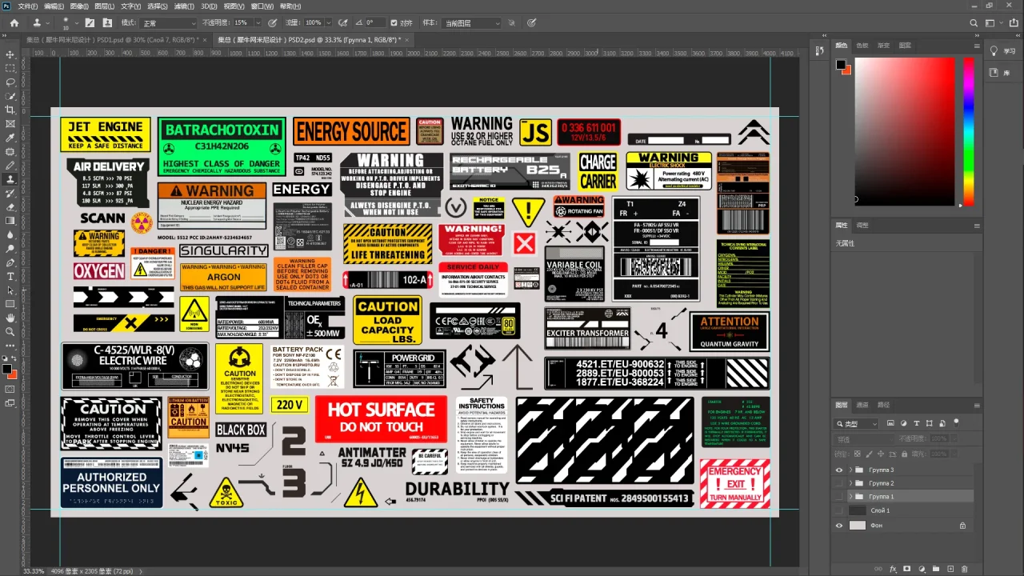
Task: Open the 模式 blend mode dropdown
Action: point(169,23)
